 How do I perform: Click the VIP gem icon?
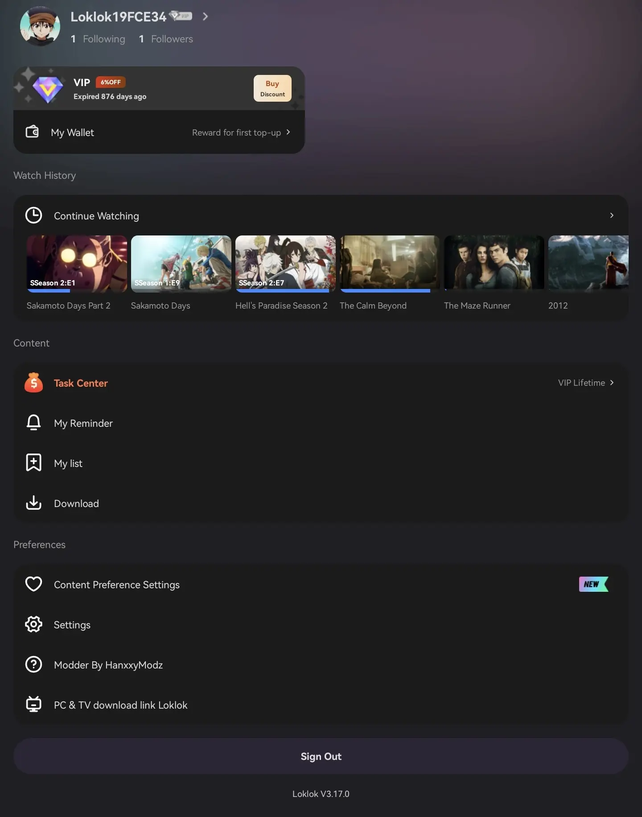48,89
